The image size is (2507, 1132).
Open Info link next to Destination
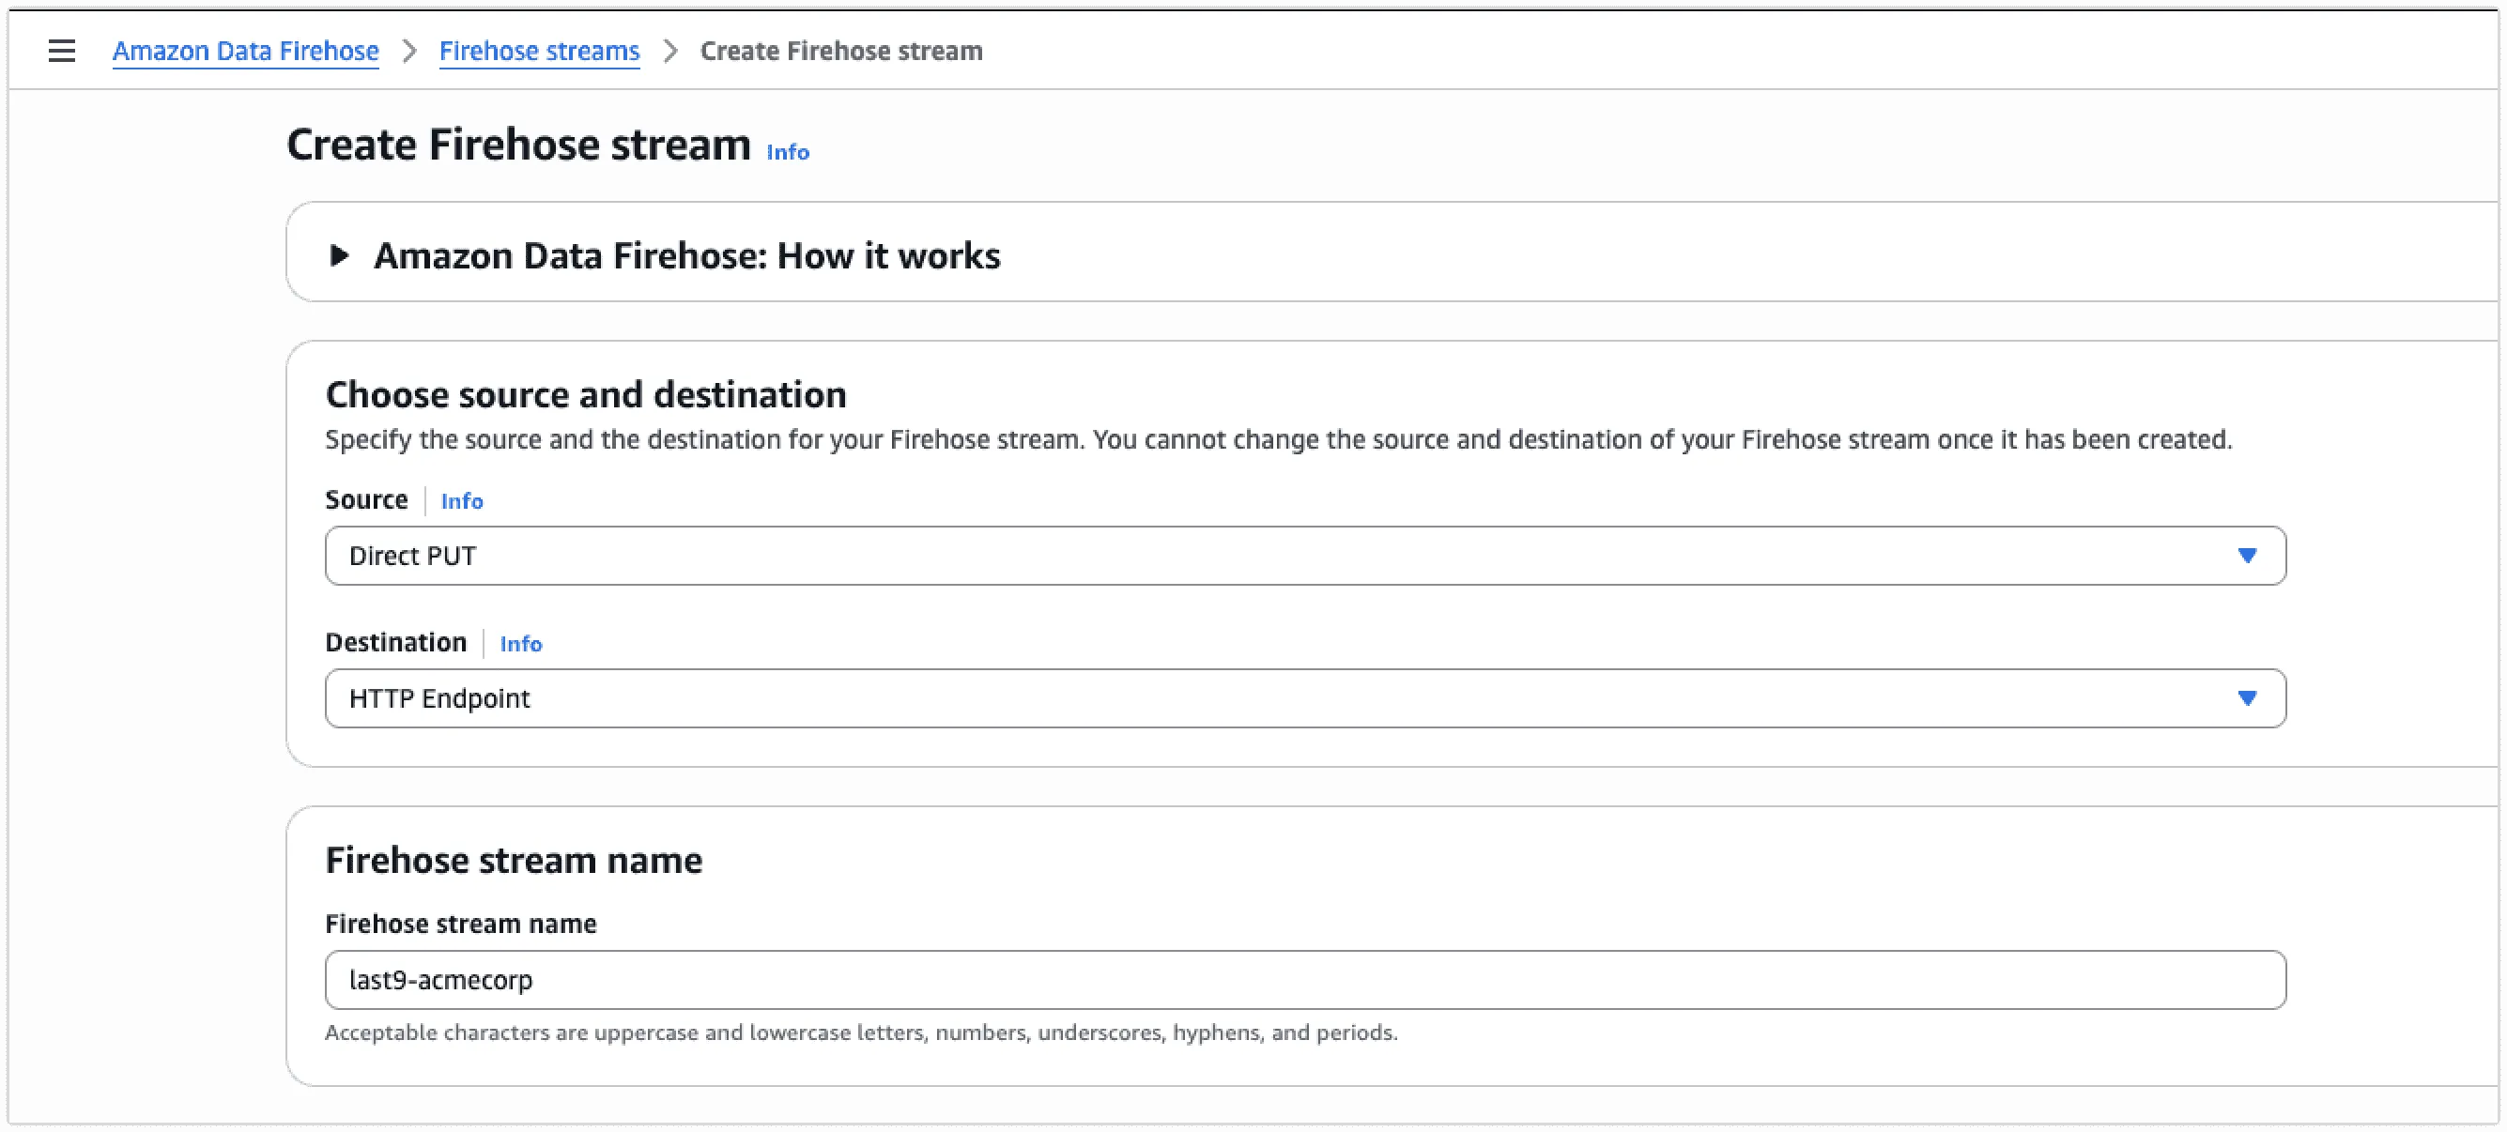521,644
